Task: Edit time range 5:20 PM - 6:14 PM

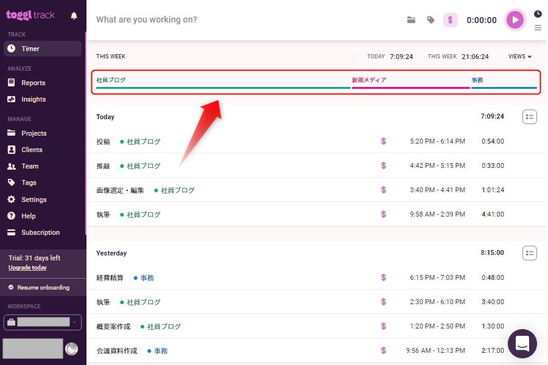Action: click(x=437, y=141)
